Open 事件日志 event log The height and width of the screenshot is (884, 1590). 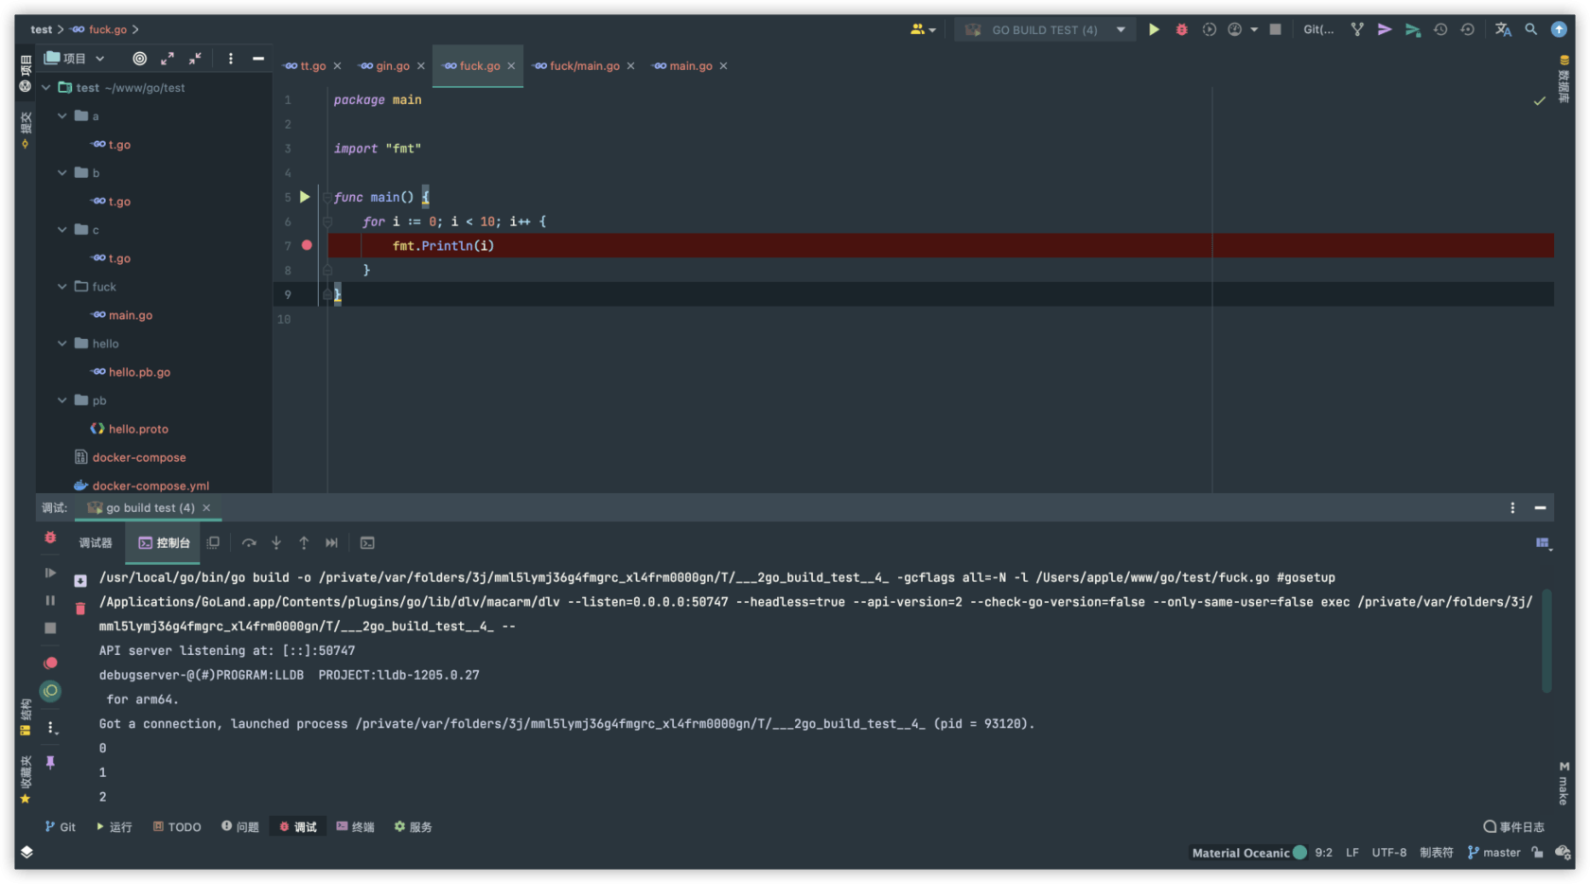(1513, 826)
